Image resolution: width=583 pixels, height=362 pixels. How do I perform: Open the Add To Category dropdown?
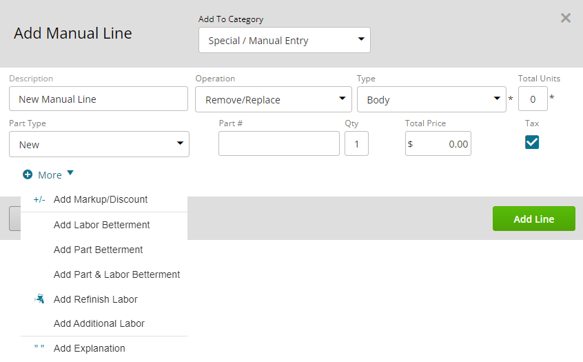285,40
